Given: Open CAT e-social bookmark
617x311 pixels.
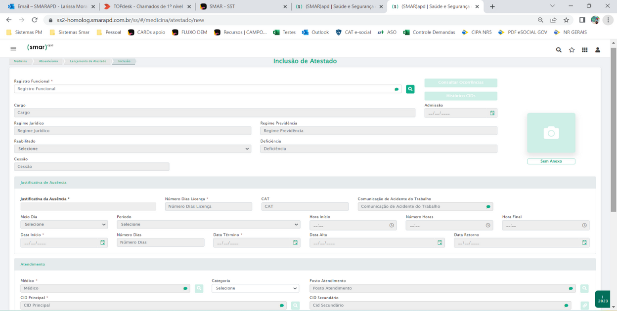Looking at the screenshot, I should pyautogui.click(x=353, y=32).
